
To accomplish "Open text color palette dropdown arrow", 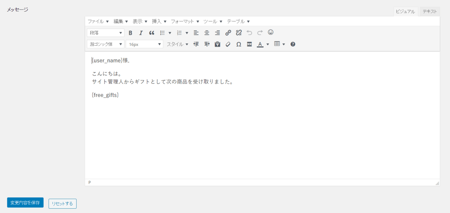I will point(268,44).
